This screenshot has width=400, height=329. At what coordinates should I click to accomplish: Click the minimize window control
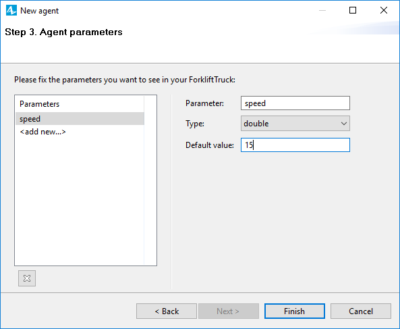click(322, 11)
